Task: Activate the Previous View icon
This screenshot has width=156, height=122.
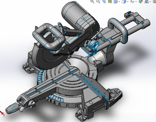Action: pyautogui.click(x=104, y=1)
